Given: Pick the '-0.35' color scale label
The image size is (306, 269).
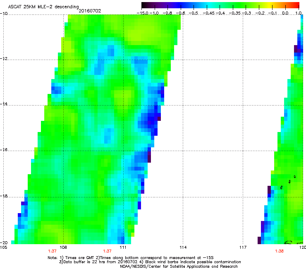Looking at the screenshot, I should click(235, 13).
